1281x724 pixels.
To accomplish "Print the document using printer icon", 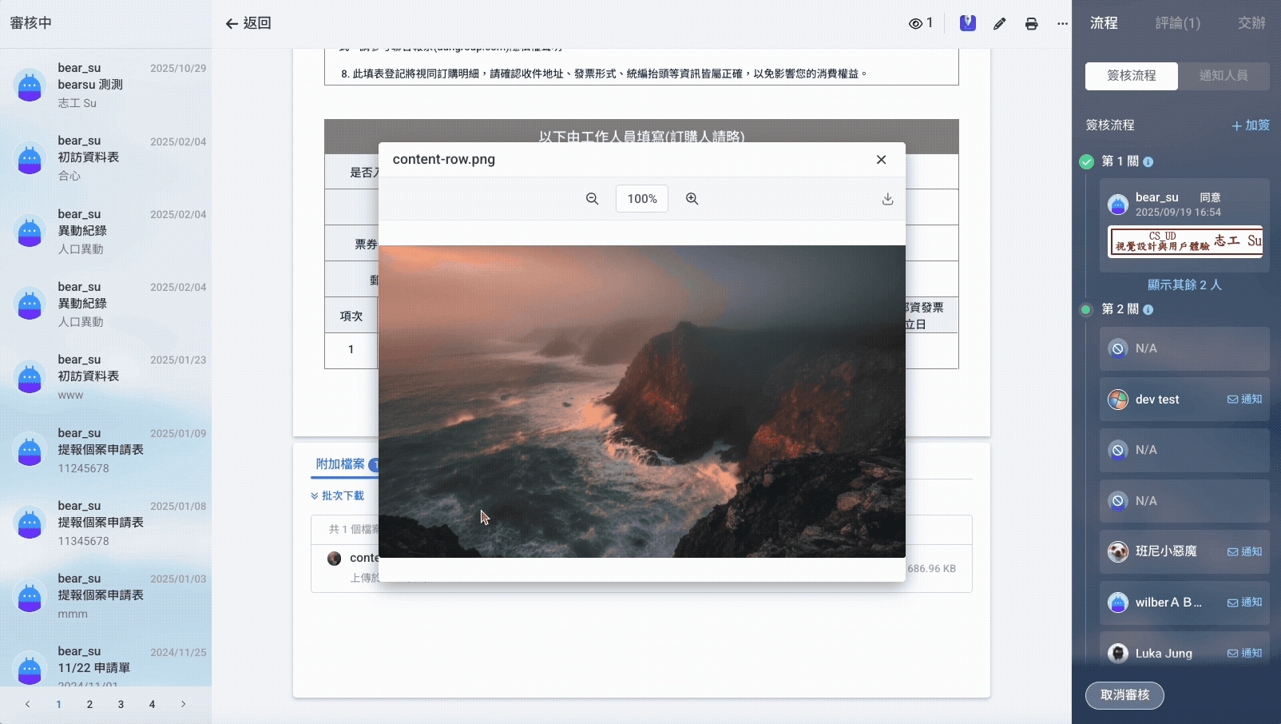I will pyautogui.click(x=1031, y=24).
